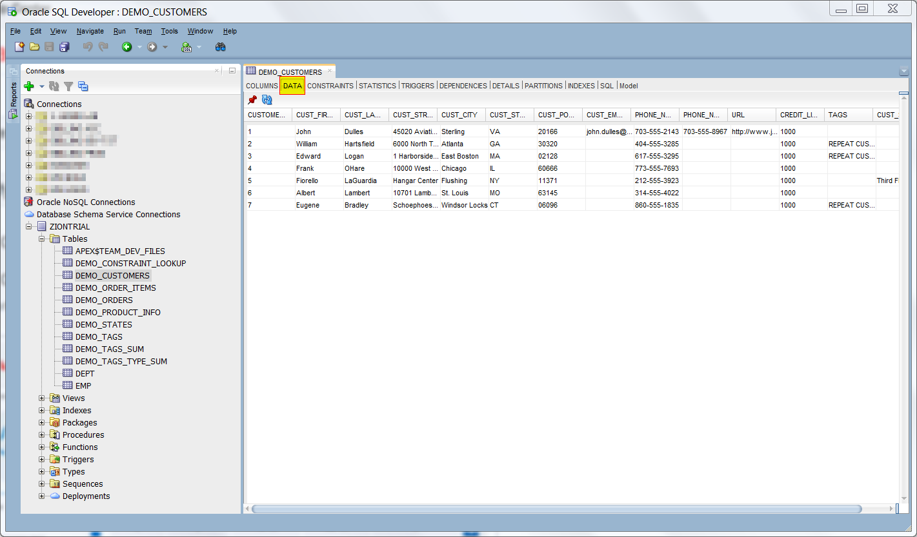
Task: Switch to the DEPENDENCIES tab
Action: coord(463,86)
